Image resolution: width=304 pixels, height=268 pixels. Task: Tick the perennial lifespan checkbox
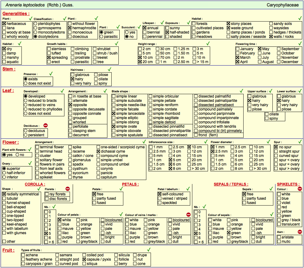(144, 37)
